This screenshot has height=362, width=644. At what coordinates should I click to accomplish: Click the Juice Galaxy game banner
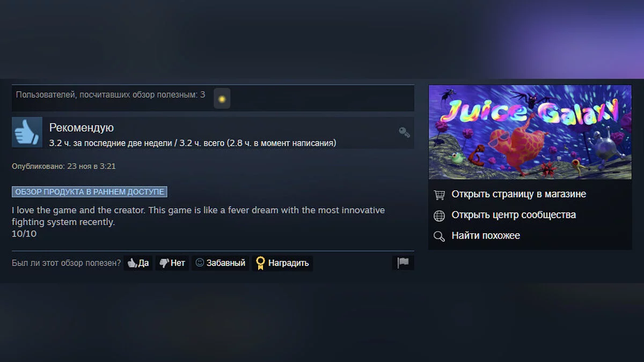click(530, 132)
